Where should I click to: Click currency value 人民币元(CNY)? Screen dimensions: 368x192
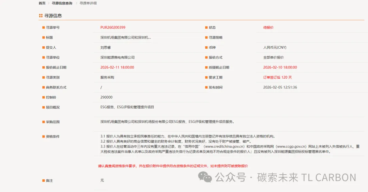(275, 47)
